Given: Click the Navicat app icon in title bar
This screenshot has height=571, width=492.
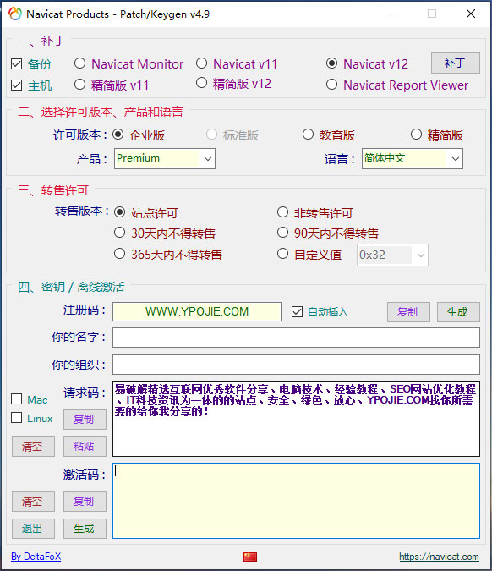Looking at the screenshot, I should (15, 14).
